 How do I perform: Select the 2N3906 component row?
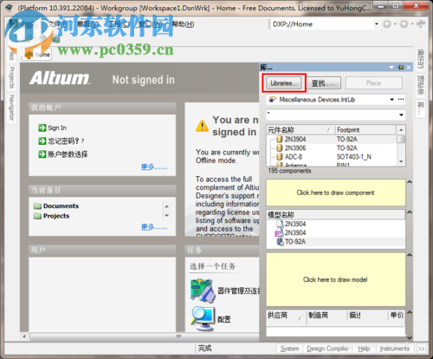click(x=332, y=148)
